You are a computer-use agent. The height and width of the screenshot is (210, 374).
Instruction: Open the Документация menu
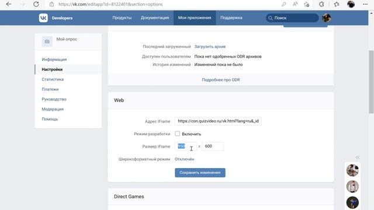(155, 18)
